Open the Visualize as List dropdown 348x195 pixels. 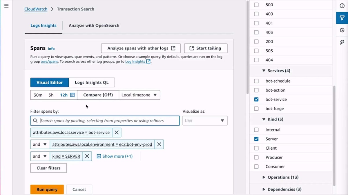pyautogui.click(x=205, y=121)
